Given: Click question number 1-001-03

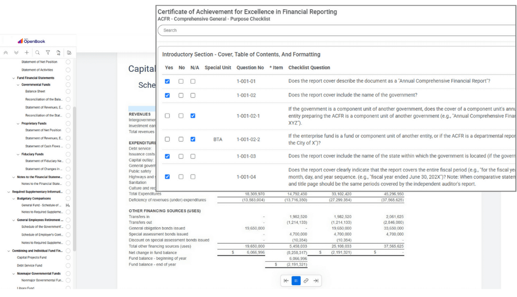Looking at the screenshot, I should [x=246, y=157].
